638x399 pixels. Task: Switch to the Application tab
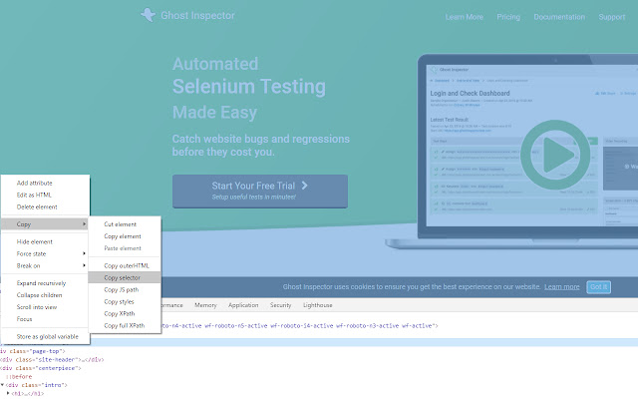point(243,305)
